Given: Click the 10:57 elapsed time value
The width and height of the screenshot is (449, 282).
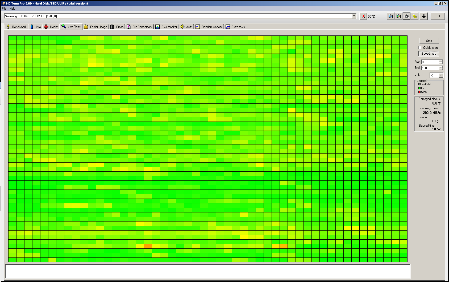Looking at the screenshot, I should pos(436,129).
